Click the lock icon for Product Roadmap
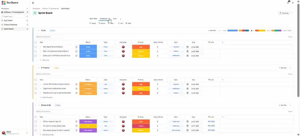Screen dimensions: 300x136 point(27,25)
